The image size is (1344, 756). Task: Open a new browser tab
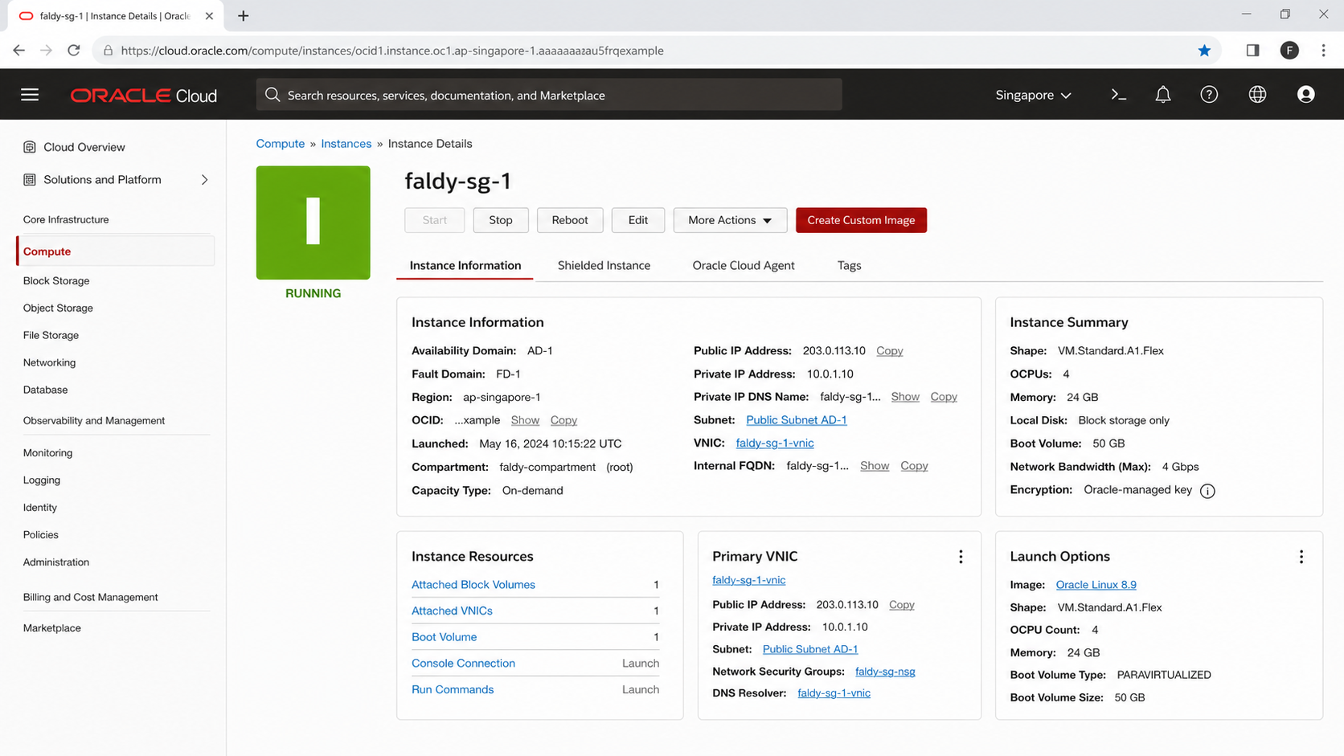(x=243, y=16)
